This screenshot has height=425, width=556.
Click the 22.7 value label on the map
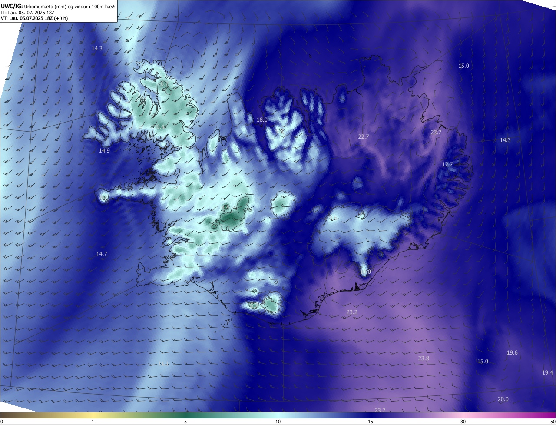coord(363,136)
